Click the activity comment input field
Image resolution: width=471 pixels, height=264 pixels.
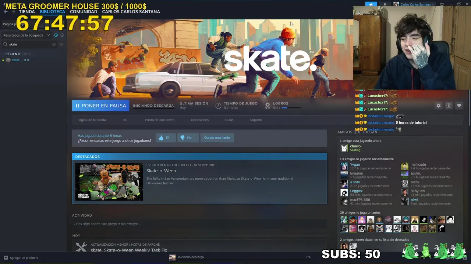click(199, 224)
